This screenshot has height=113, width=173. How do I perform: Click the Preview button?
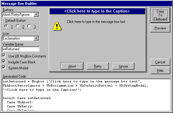pos(160,28)
